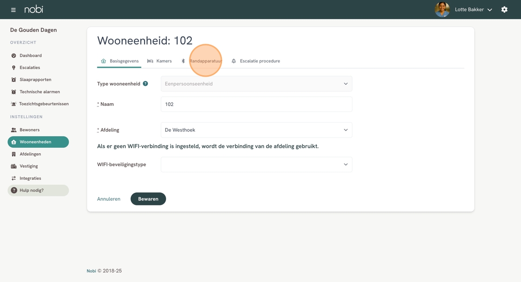Image resolution: width=521 pixels, height=282 pixels.
Task: Click the help icon beside Type wooneenheid
Action: pyautogui.click(x=145, y=84)
